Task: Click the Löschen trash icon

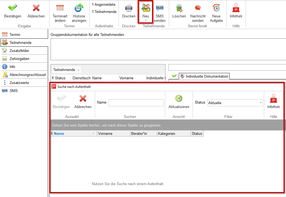Action: (x=179, y=8)
